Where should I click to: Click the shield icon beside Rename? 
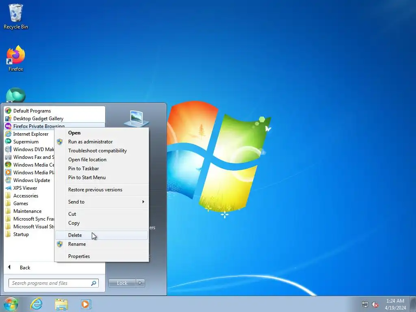(x=60, y=244)
